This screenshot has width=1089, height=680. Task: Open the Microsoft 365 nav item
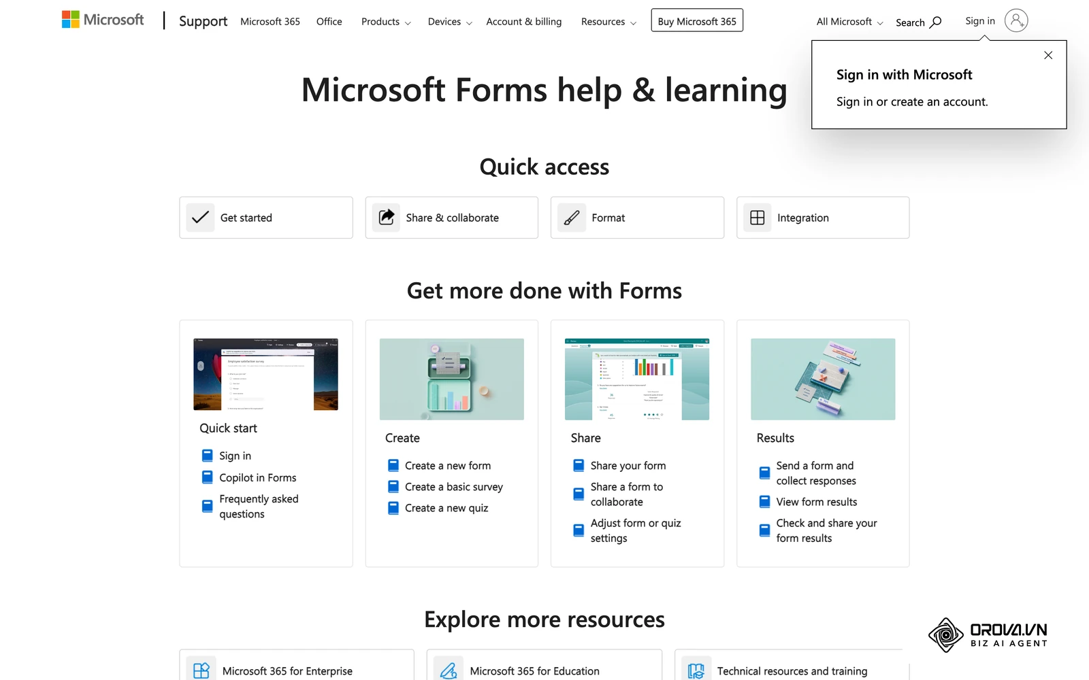[x=270, y=22]
